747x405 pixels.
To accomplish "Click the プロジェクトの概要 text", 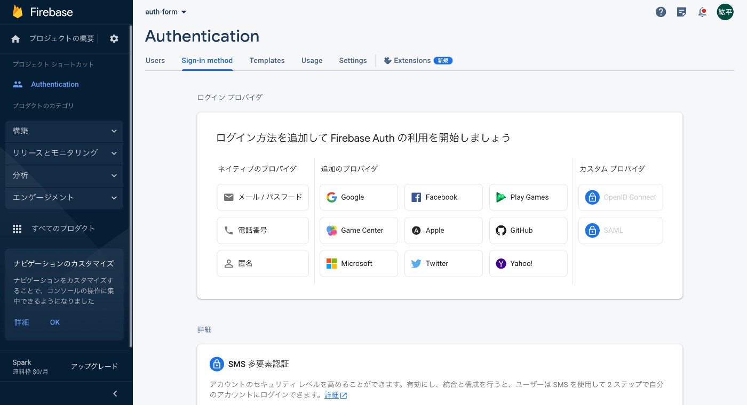I will [61, 38].
